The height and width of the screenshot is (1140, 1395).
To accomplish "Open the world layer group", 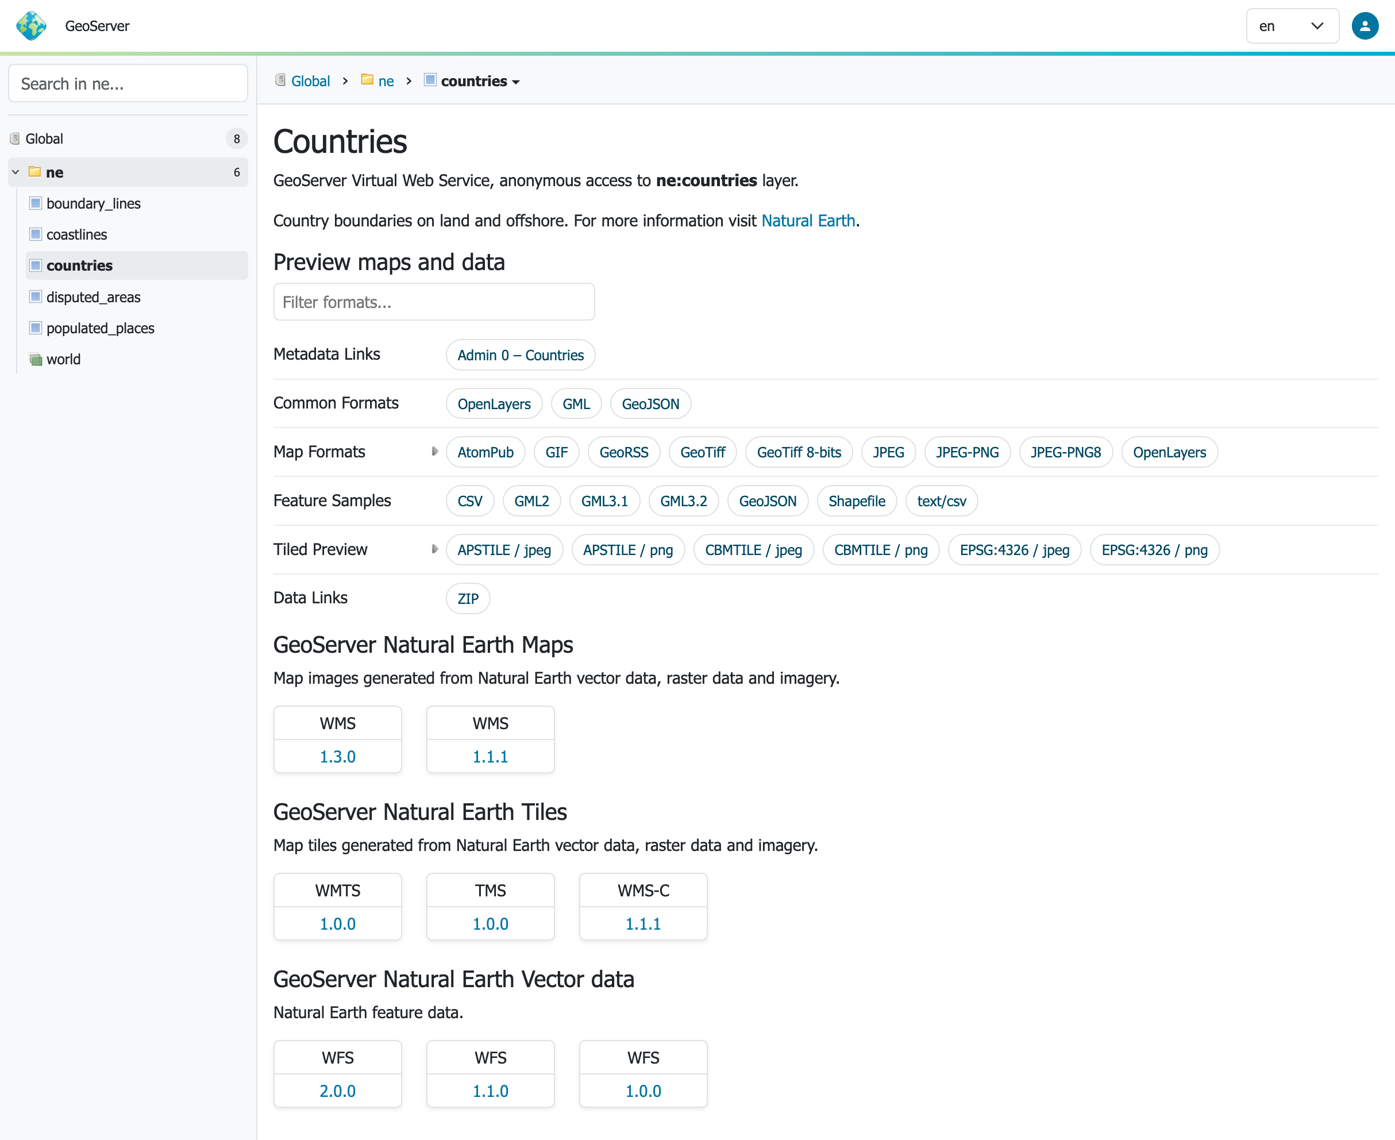I will tap(64, 359).
